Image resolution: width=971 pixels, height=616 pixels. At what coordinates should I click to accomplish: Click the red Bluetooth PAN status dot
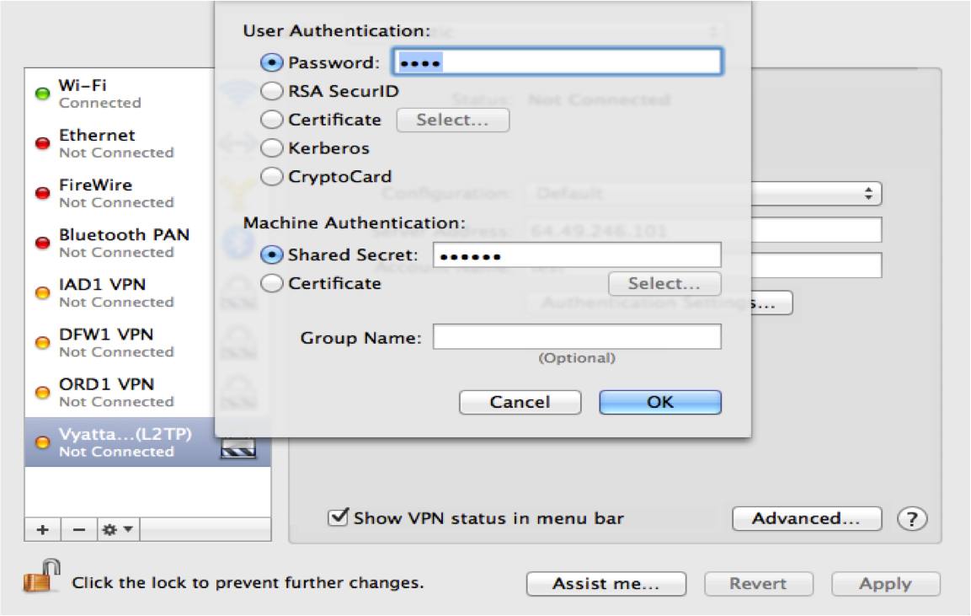tap(42, 243)
